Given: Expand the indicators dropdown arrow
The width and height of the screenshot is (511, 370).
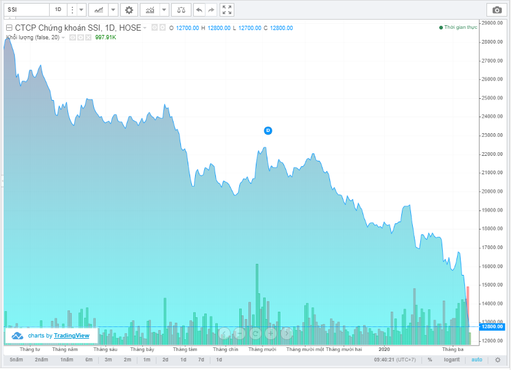Looking at the screenshot, I should point(164,10).
